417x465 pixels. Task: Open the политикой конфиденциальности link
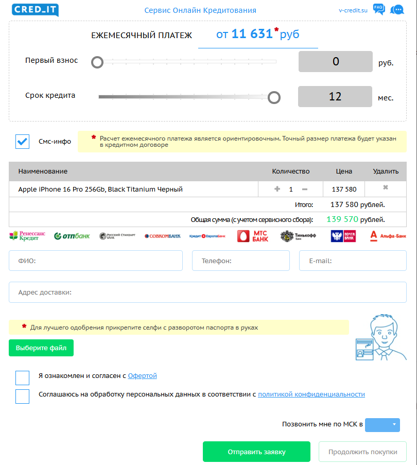(311, 394)
